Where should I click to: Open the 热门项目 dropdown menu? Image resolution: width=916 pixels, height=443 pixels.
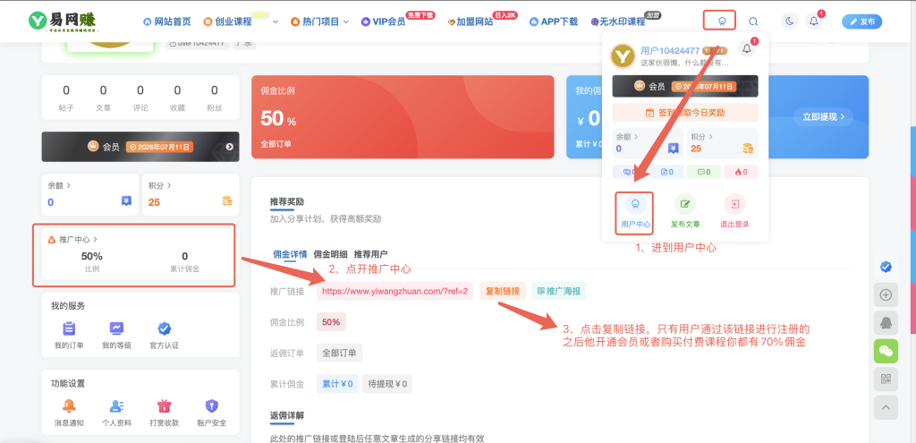pyautogui.click(x=319, y=21)
